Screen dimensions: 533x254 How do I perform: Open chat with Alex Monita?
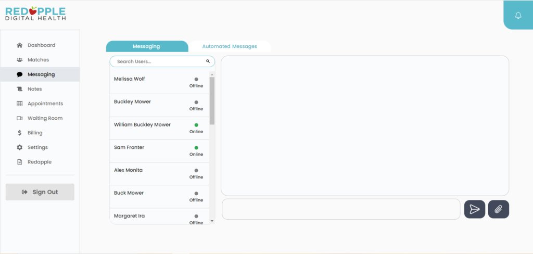(x=159, y=174)
